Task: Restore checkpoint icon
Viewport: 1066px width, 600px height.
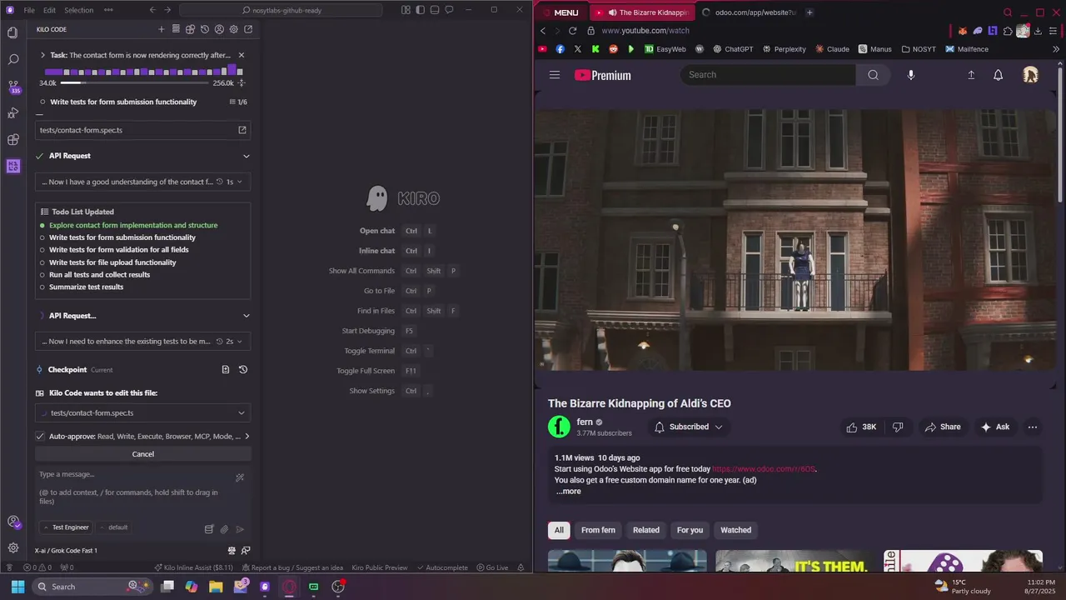Action: [x=243, y=369]
